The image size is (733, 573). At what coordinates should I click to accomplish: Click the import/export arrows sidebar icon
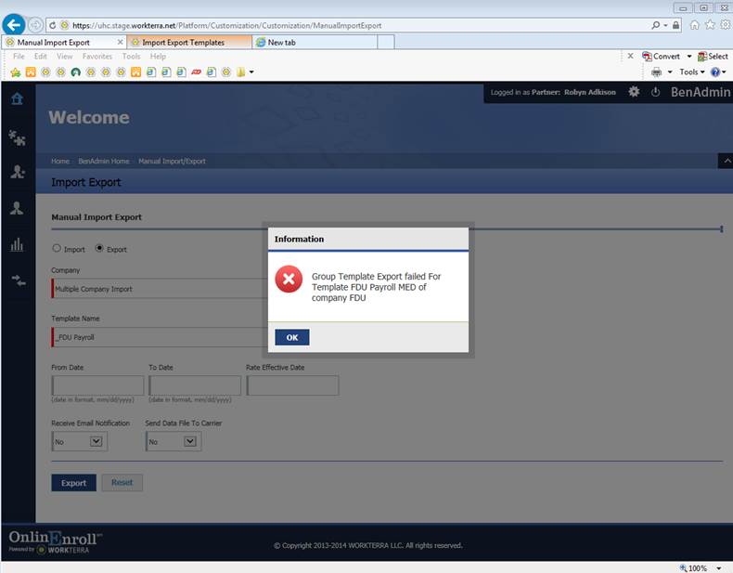point(17,280)
